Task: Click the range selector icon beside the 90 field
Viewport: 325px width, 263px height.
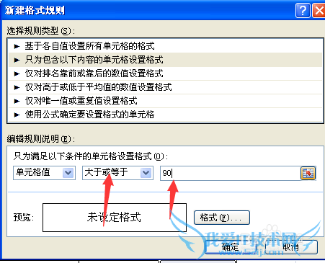Action: point(308,173)
